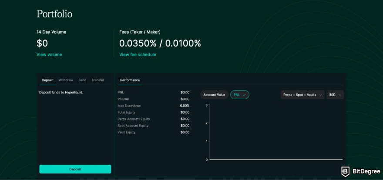The height and width of the screenshot is (180, 383).
Task: Click the PNL label in Performance stats
Action: [x=121, y=93]
